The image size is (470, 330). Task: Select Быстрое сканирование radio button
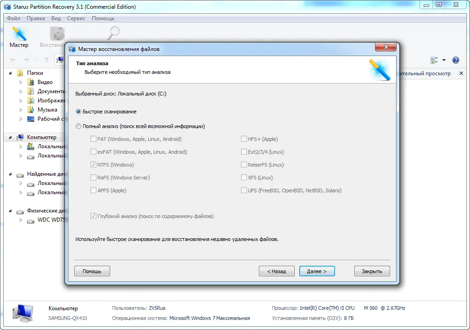pos(78,112)
